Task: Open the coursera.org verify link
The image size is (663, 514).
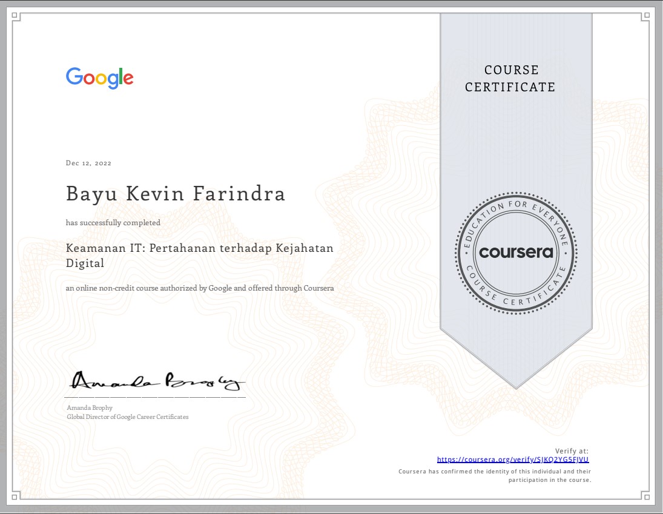Action: click(512, 460)
